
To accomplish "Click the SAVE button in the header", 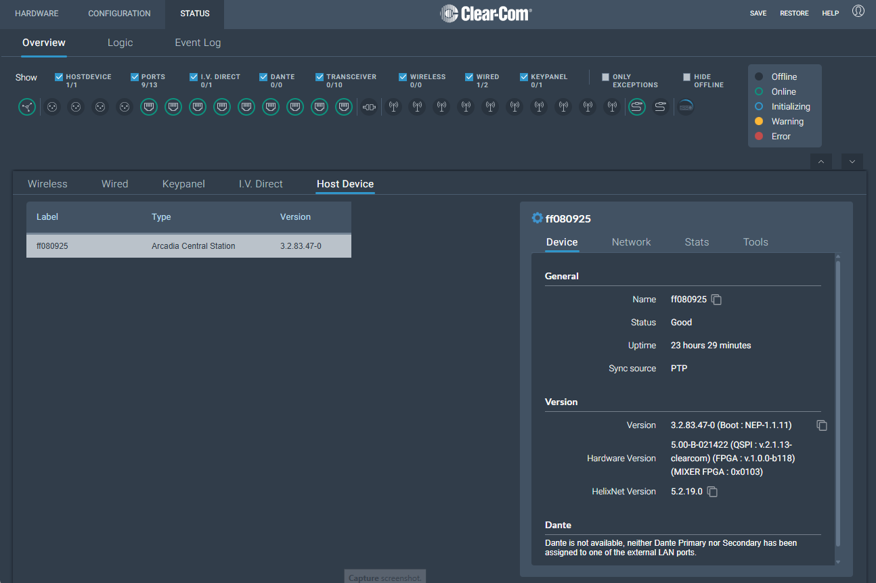I will pyautogui.click(x=758, y=13).
